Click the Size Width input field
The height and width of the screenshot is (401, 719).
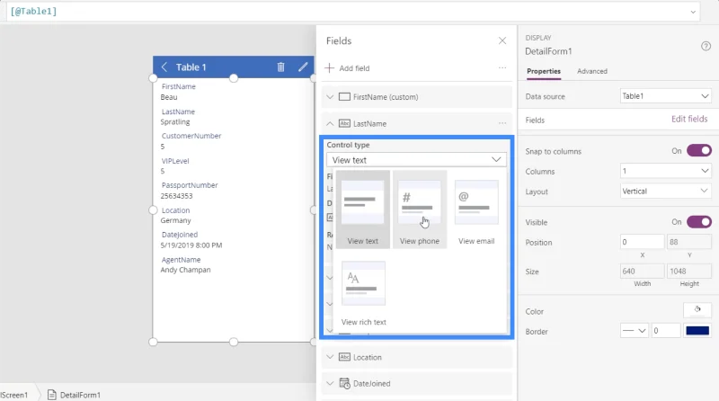(x=642, y=272)
